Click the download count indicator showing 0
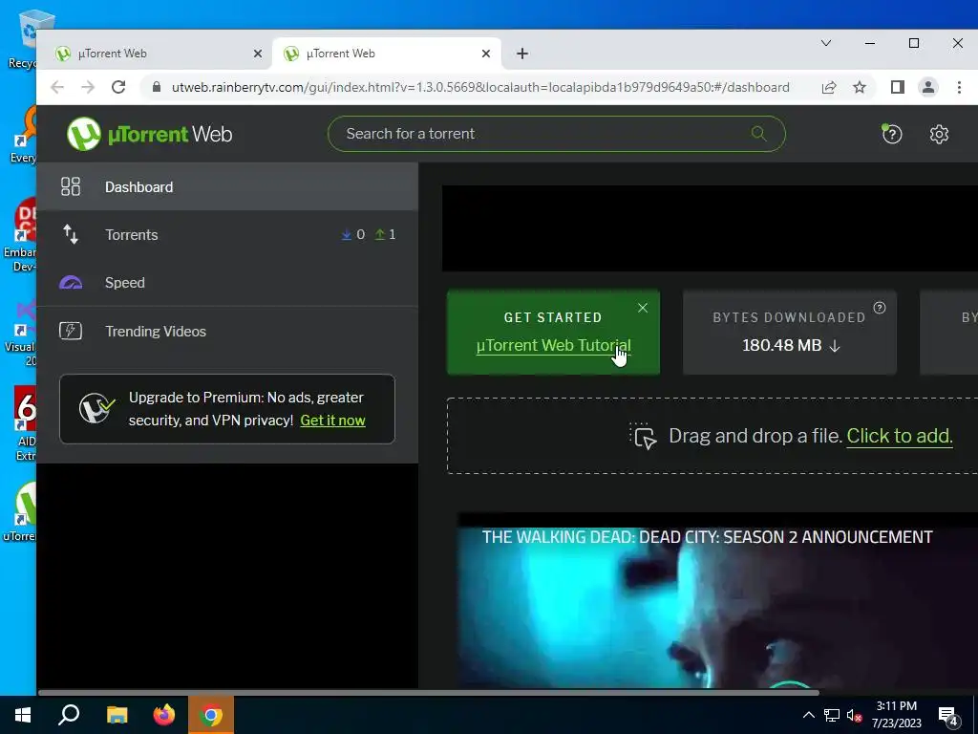Viewport: 978px width, 734px height. click(x=353, y=235)
